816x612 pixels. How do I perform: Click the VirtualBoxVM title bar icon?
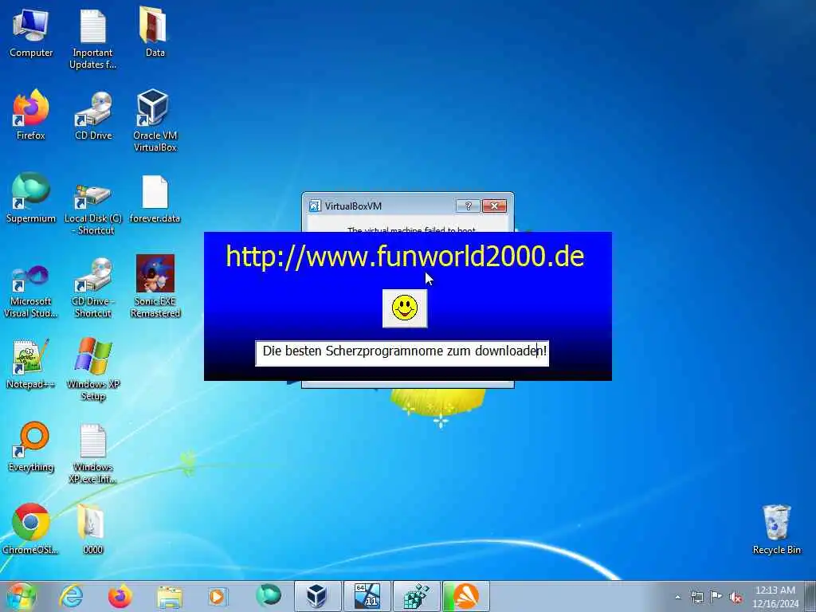[x=314, y=206]
